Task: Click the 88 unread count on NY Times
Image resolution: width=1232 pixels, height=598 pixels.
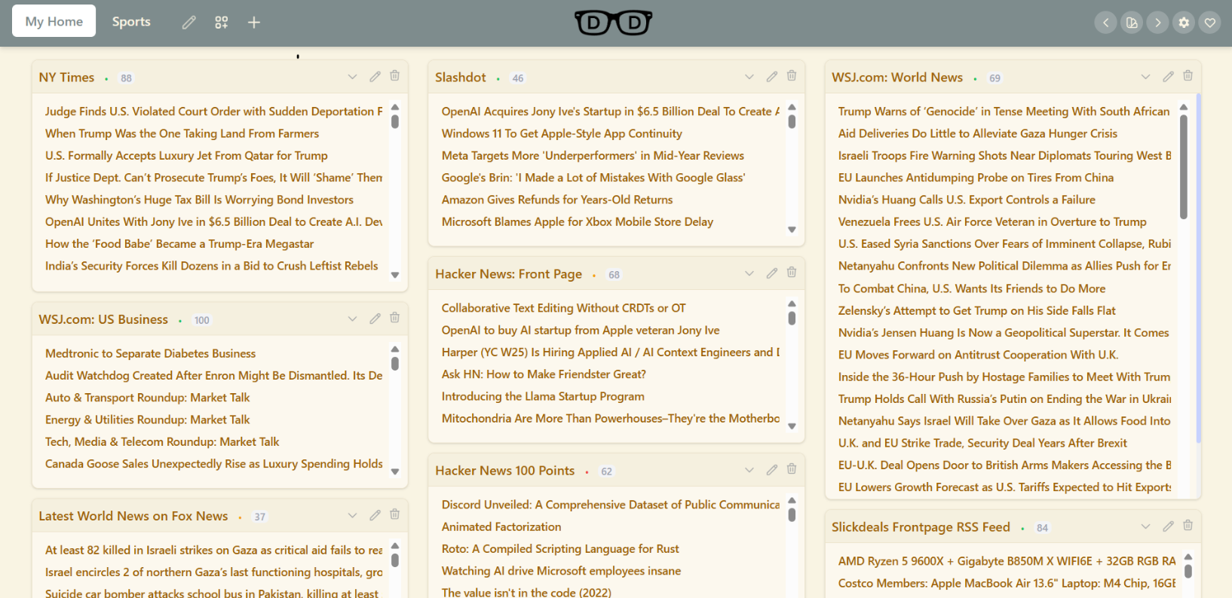Action: pyautogui.click(x=126, y=78)
